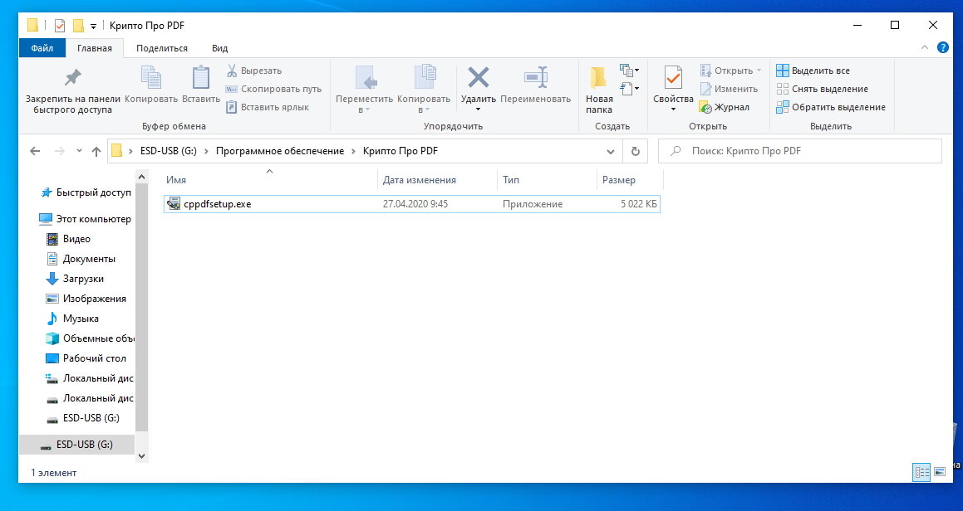Pin to Quick Access (Закрепить на панели)
Screen dimensions: 963x511
pyautogui.click(x=72, y=90)
